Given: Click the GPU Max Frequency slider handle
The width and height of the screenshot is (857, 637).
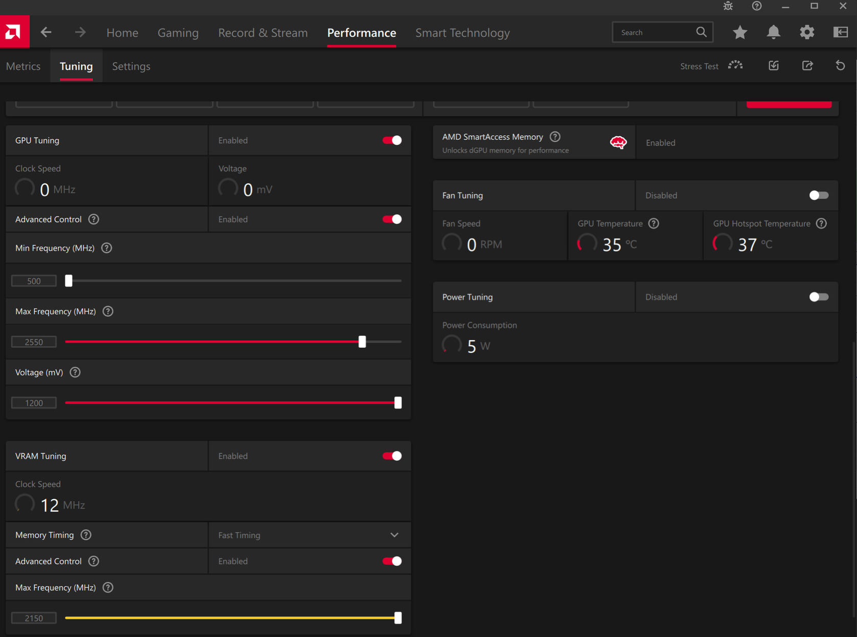Looking at the screenshot, I should tap(362, 342).
